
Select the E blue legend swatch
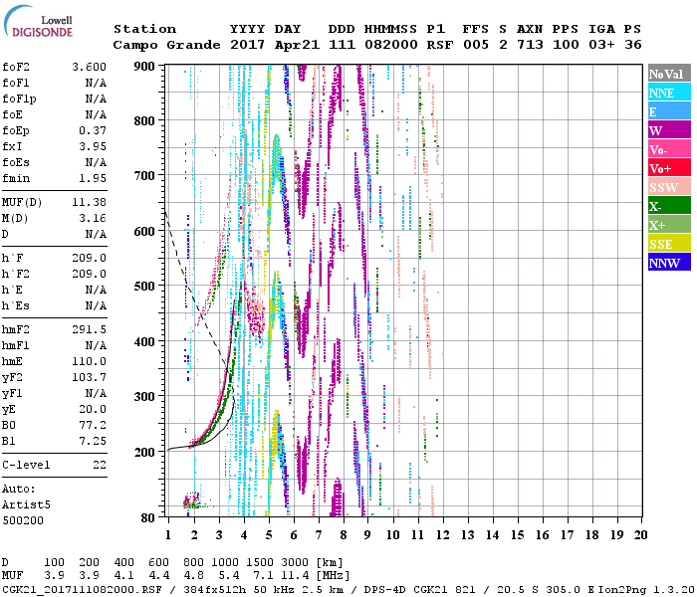pyautogui.click(x=669, y=111)
